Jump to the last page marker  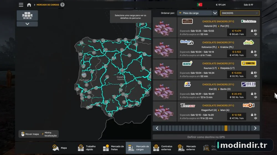coord(249,128)
